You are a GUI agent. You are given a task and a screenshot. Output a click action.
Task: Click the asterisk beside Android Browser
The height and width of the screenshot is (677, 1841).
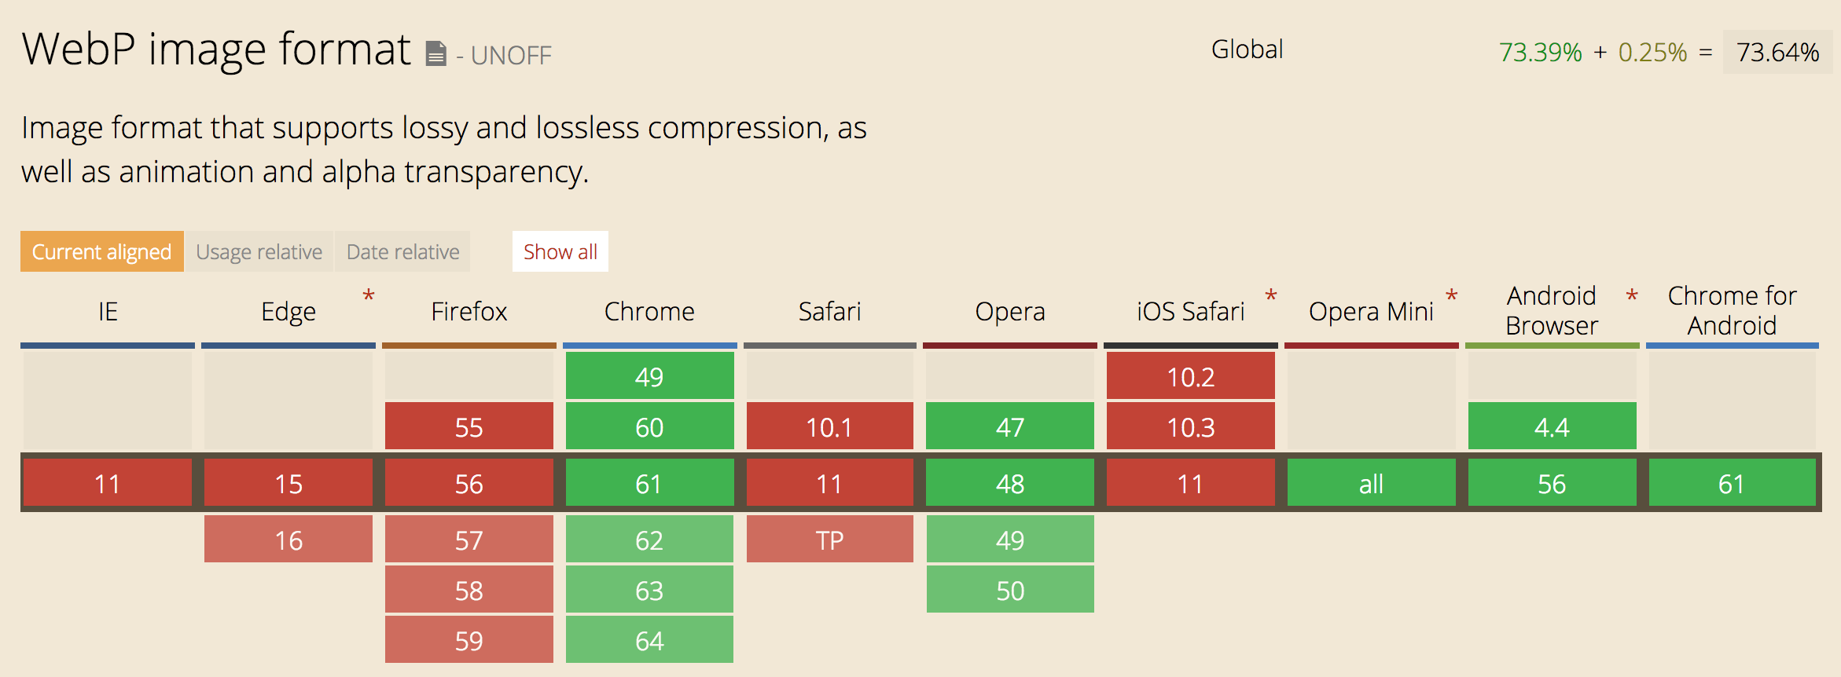click(1632, 297)
